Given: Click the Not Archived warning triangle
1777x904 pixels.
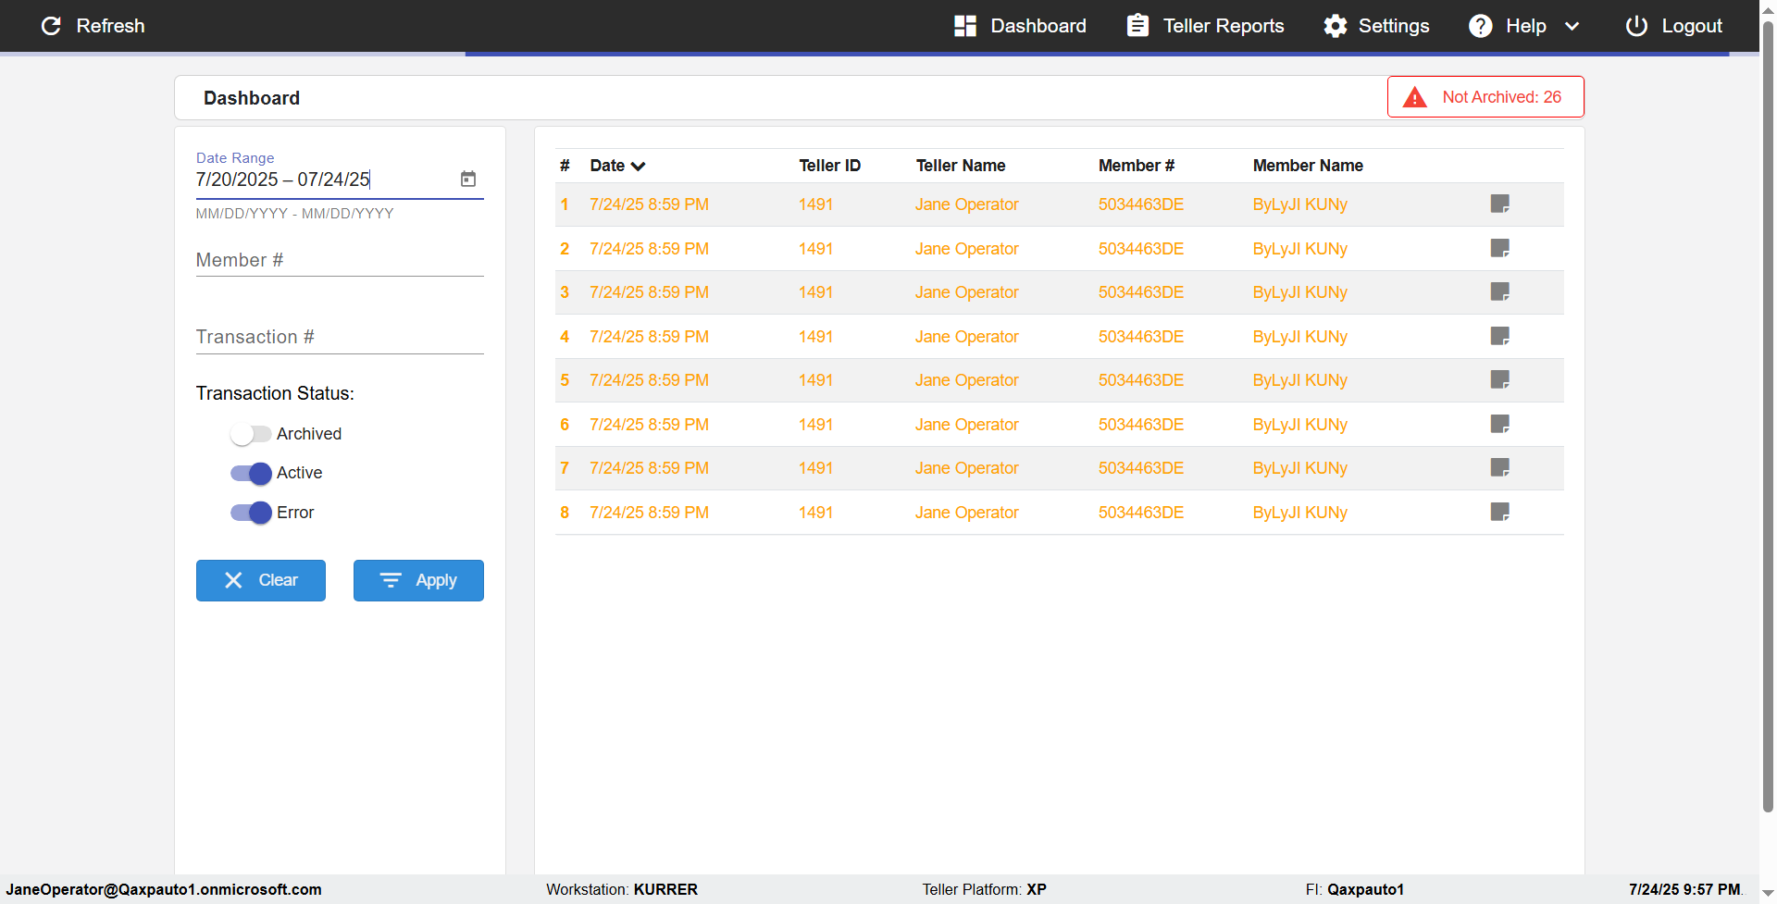Looking at the screenshot, I should 1414,97.
